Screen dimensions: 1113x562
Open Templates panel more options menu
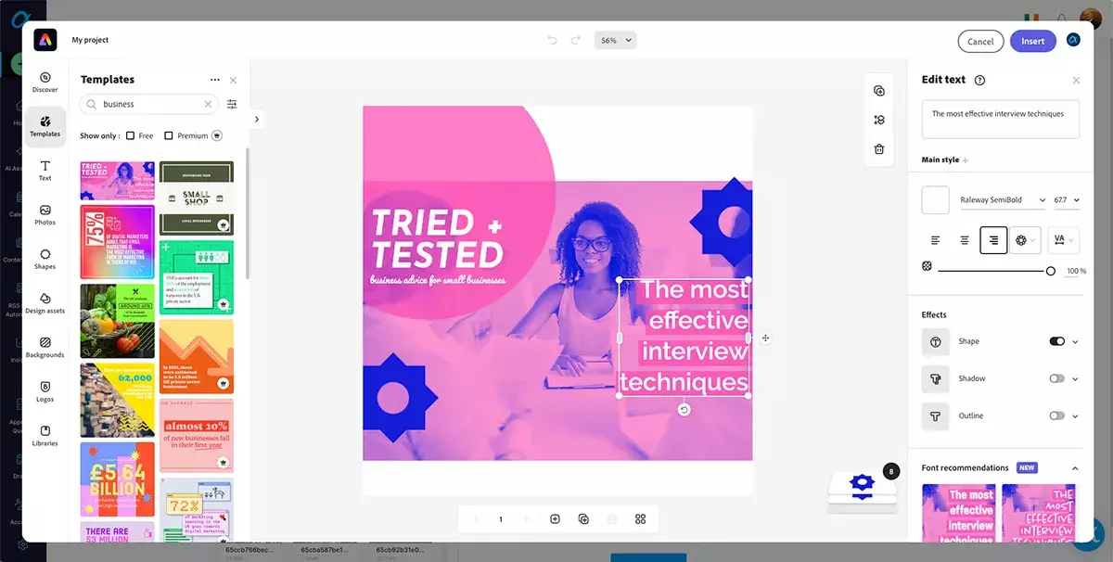pyautogui.click(x=215, y=80)
